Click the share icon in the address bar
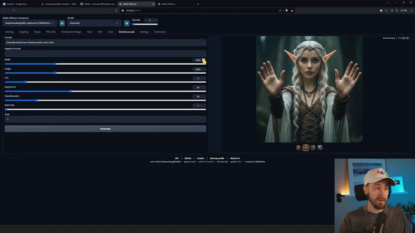The height and width of the screenshot is (233, 415). click(x=280, y=10)
